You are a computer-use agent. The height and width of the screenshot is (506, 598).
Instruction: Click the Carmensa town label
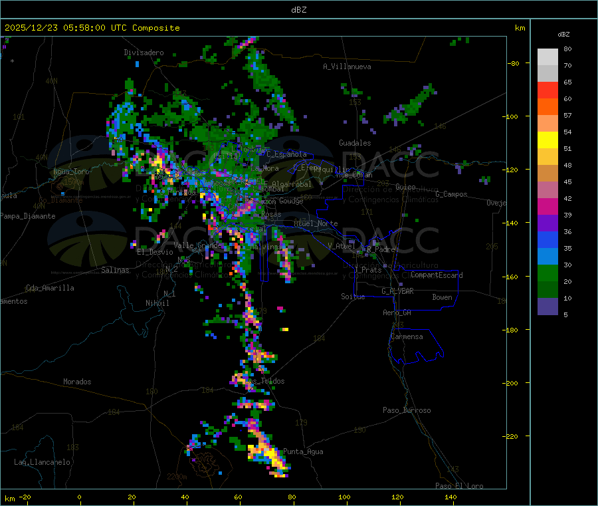[407, 336]
